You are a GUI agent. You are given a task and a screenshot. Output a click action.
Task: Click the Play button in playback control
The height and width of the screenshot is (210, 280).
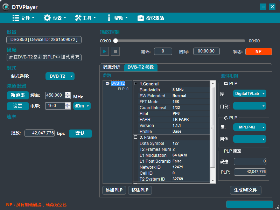coord(104,51)
